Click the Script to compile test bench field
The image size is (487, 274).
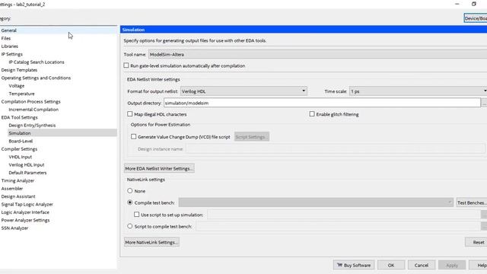point(338,226)
